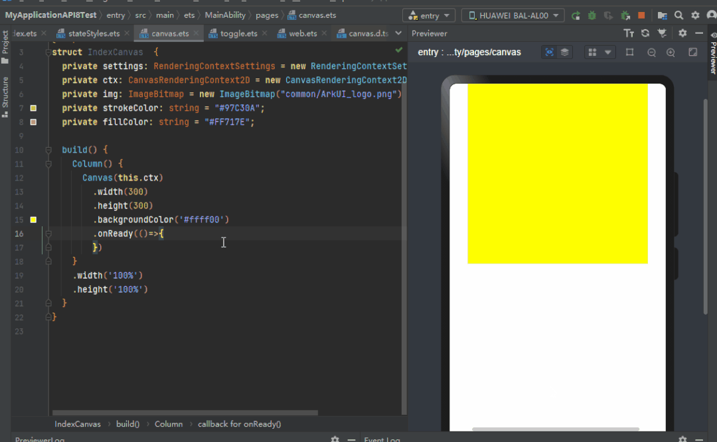Click the disabled profile run icon

click(x=608, y=15)
